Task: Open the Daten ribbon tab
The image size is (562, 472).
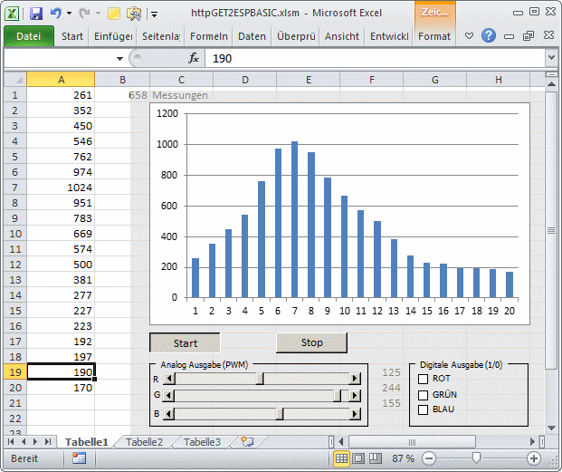Action: click(252, 36)
